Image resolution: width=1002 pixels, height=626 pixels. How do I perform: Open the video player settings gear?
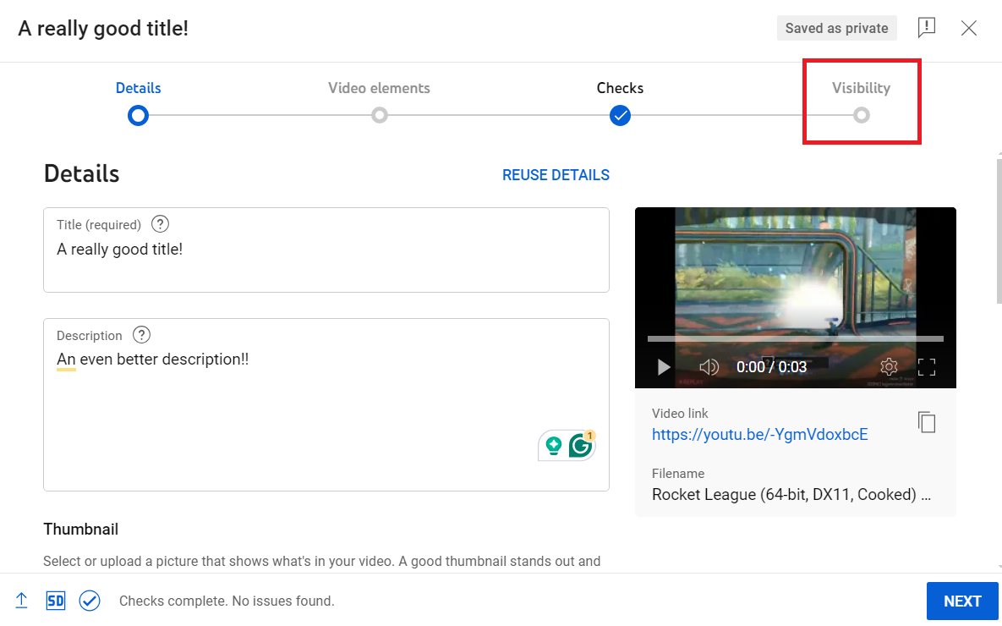click(x=889, y=366)
